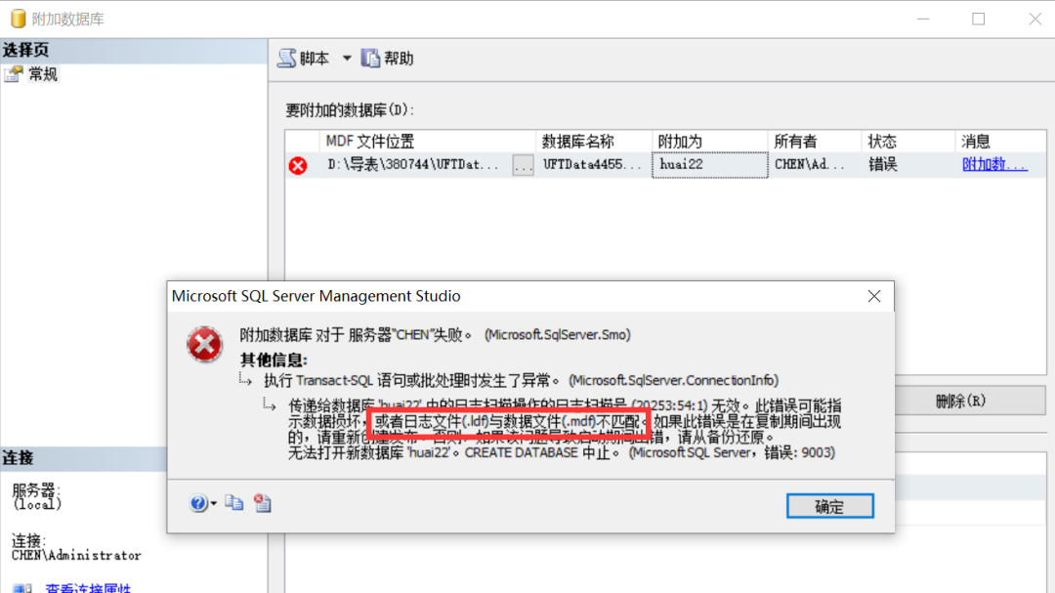Click the 查看连接属性 link
The height and width of the screenshot is (593, 1055).
point(88,588)
